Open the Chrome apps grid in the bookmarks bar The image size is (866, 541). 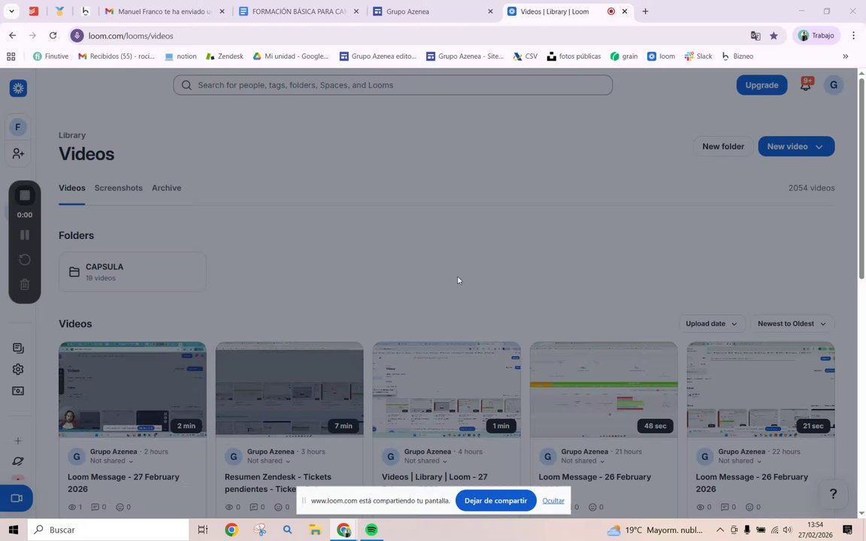11,56
